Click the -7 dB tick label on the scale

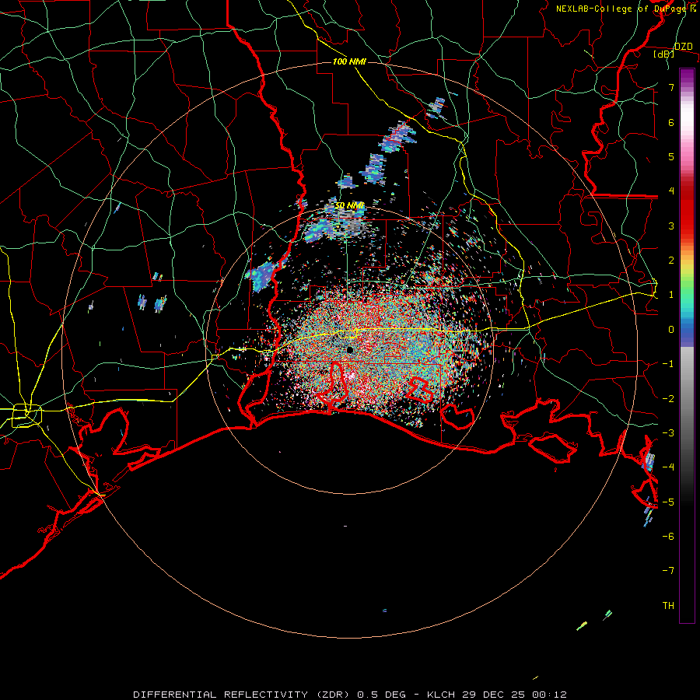[668, 571]
